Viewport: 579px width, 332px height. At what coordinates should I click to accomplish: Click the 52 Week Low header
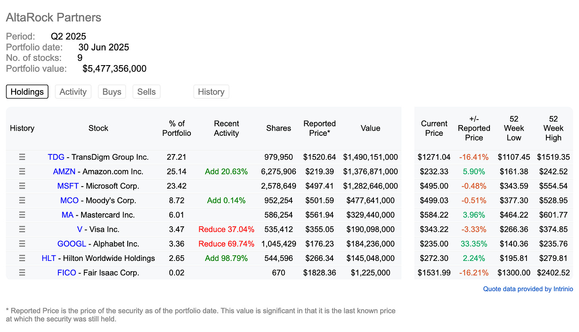tap(514, 128)
